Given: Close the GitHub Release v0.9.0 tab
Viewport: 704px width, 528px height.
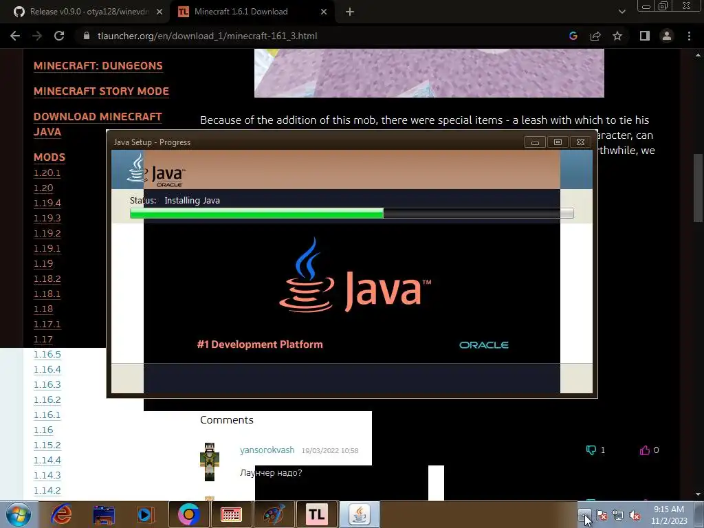Looking at the screenshot, I should pos(159,12).
